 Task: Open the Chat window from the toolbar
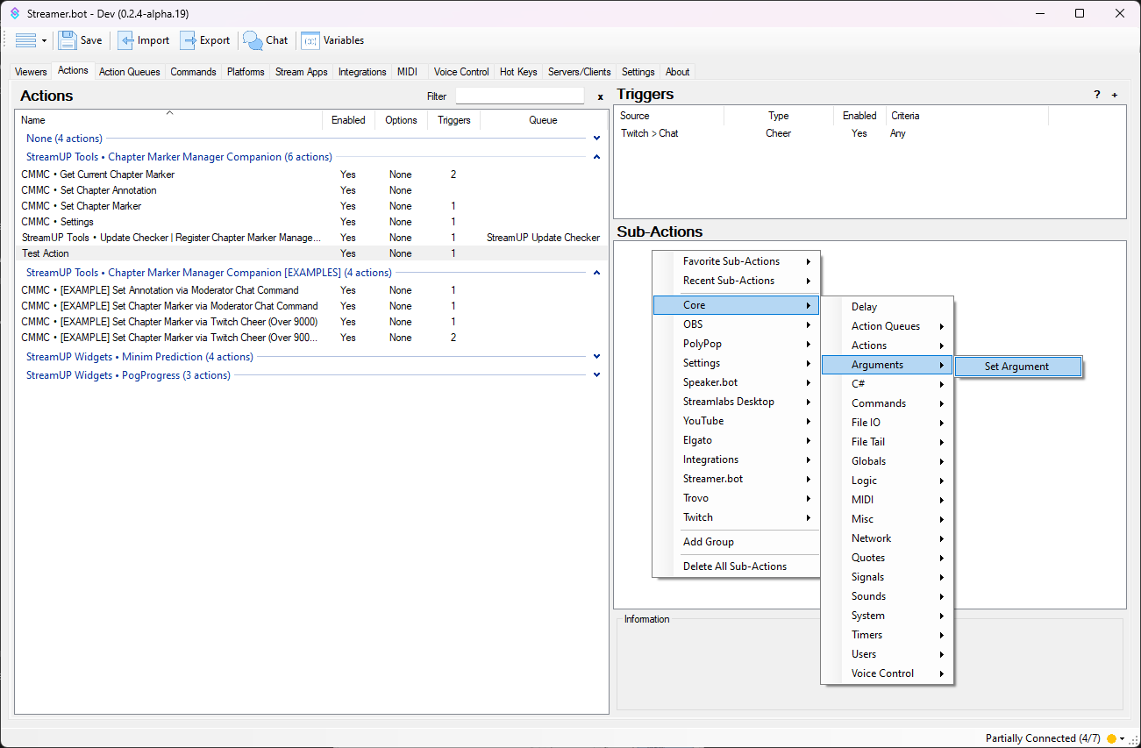(x=266, y=40)
